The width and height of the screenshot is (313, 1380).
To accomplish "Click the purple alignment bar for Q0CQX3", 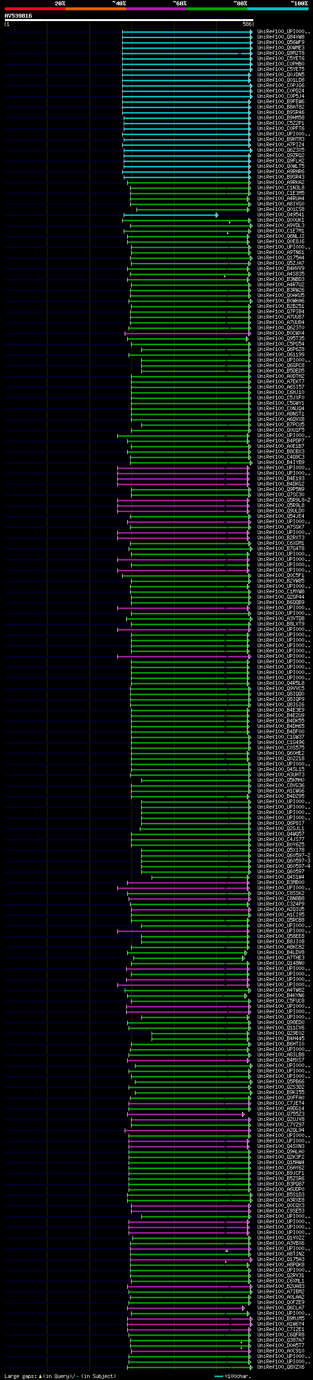I will 190,1205.
